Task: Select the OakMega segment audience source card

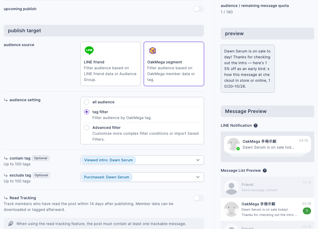Action: click(174, 64)
